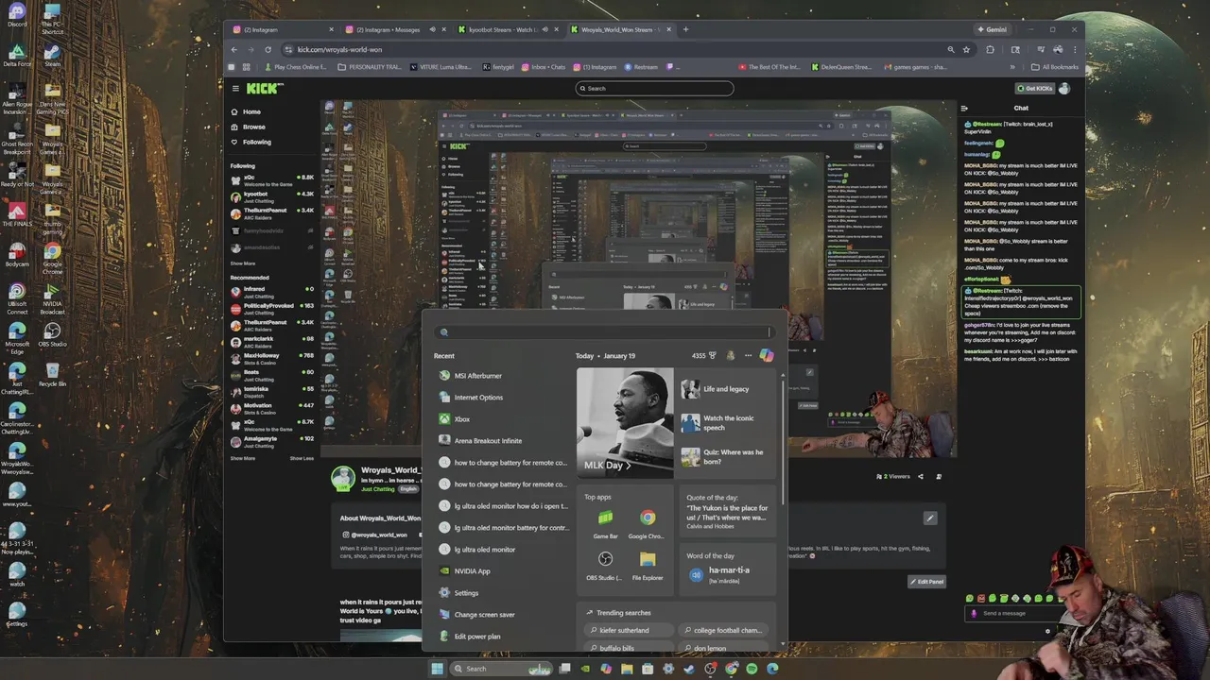The width and height of the screenshot is (1210, 680).
Task: Open the rewards points 4355 badge
Action: (x=703, y=356)
